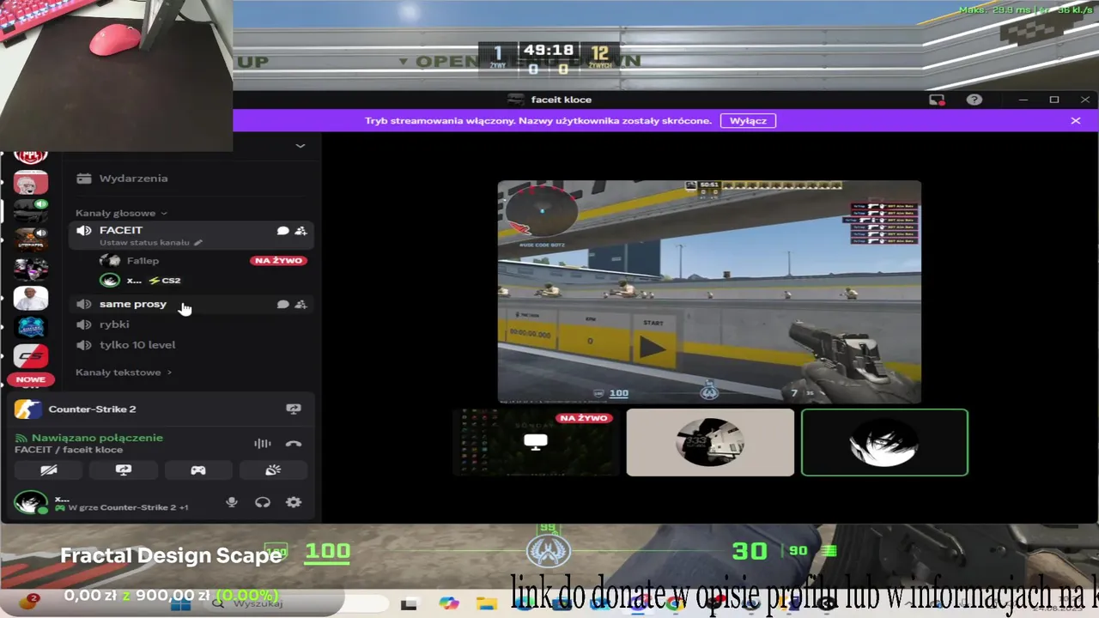The height and width of the screenshot is (618, 1099).
Task: Open user settings gear
Action: pos(294,502)
